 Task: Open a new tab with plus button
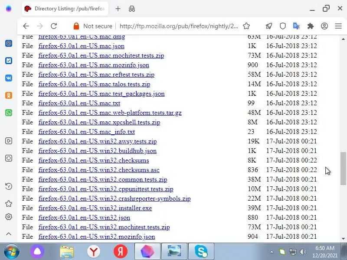118,9
